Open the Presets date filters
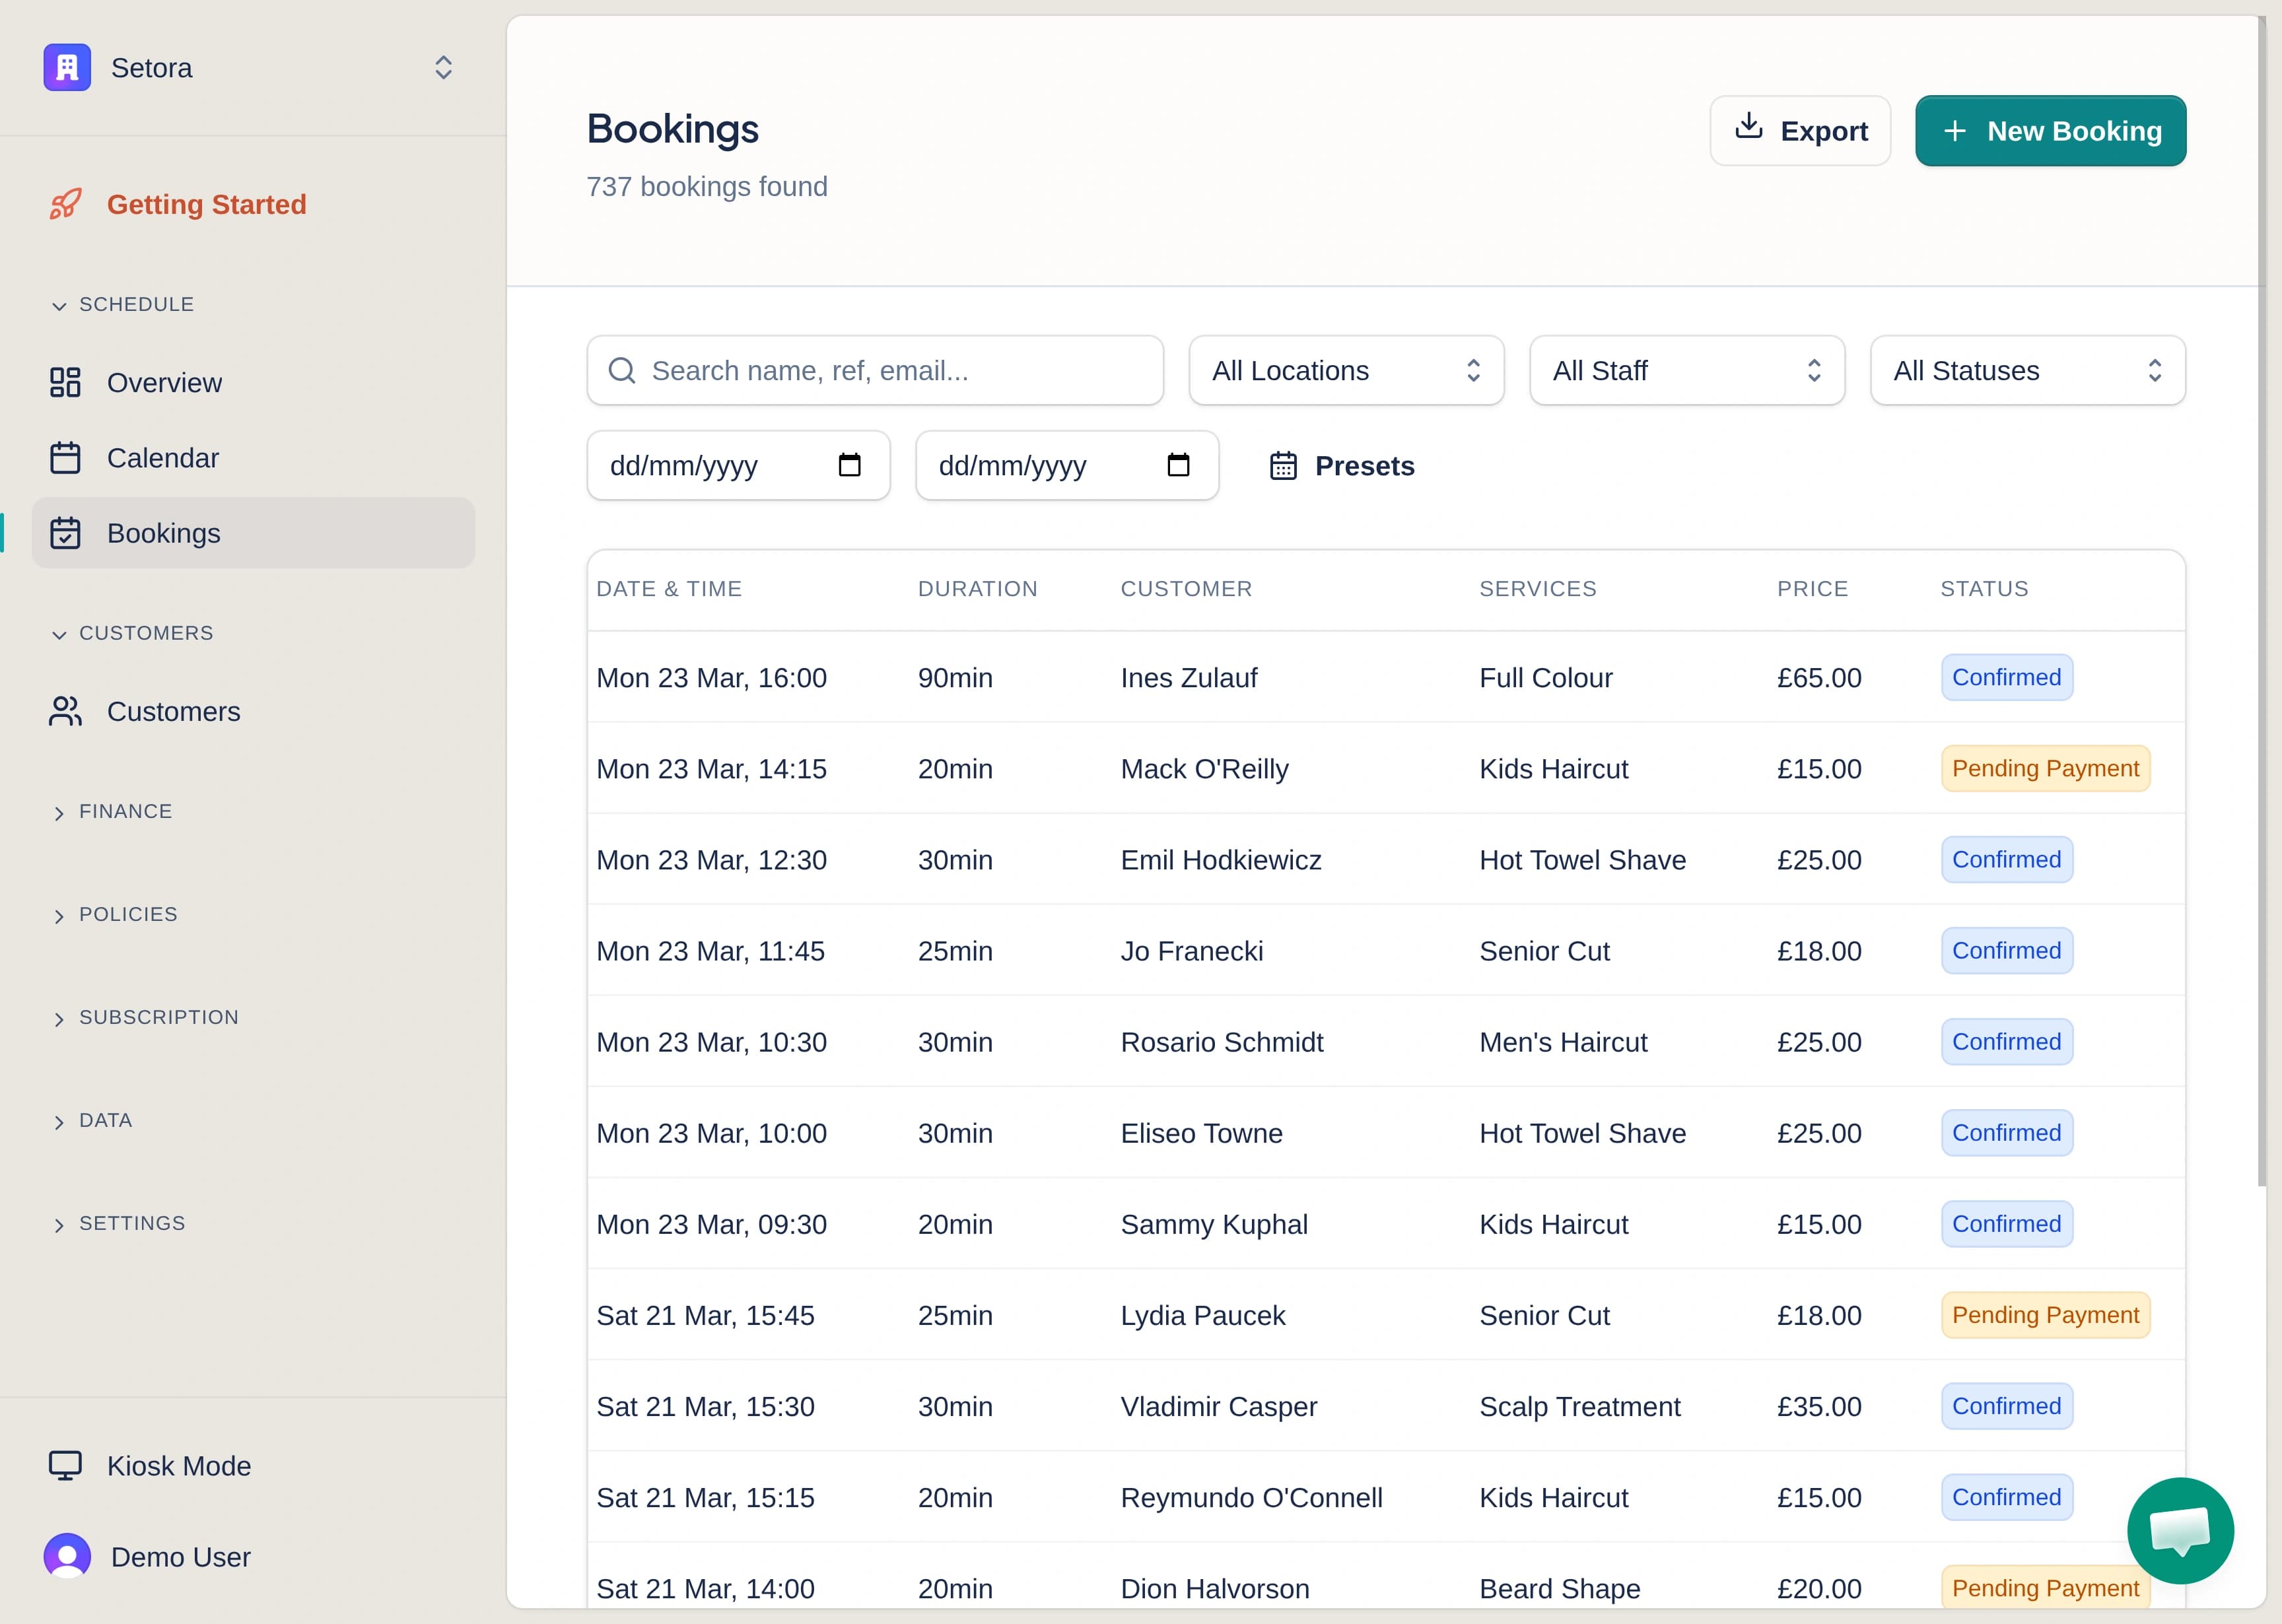 (x=1342, y=465)
